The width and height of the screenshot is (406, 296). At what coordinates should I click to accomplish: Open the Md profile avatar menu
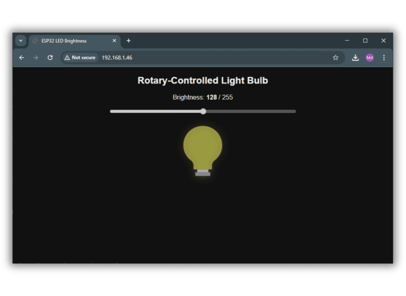pos(370,58)
